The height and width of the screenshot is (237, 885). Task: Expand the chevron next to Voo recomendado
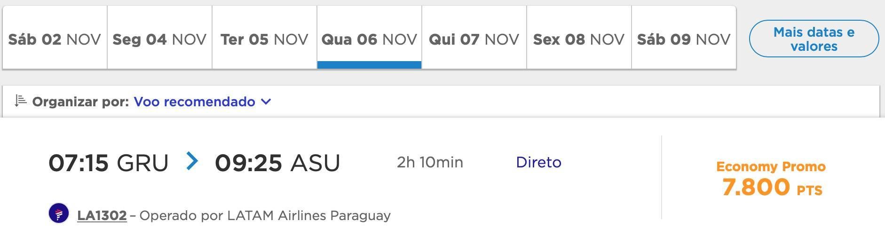[x=266, y=102]
